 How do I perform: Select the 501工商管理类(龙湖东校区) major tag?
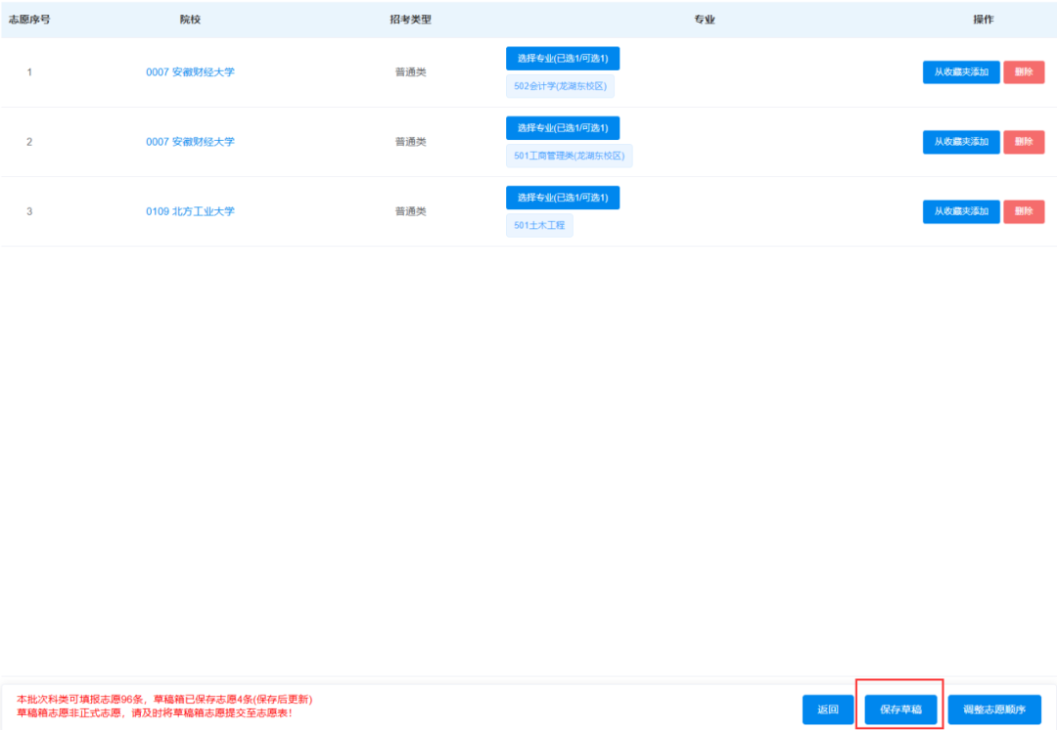tap(569, 156)
